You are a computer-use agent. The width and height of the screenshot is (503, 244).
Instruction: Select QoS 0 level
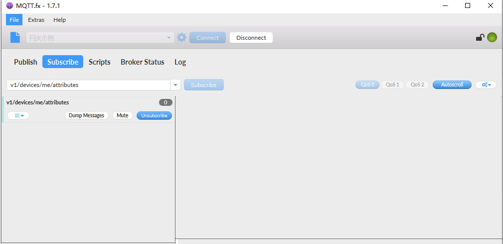(x=367, y=85)
